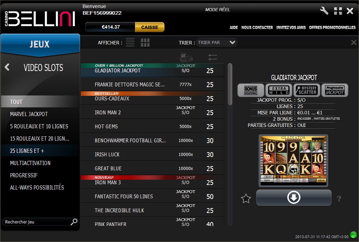Screen dimensions: 359x242
Task: Open the question mark help icon
Action: (339, 199)
